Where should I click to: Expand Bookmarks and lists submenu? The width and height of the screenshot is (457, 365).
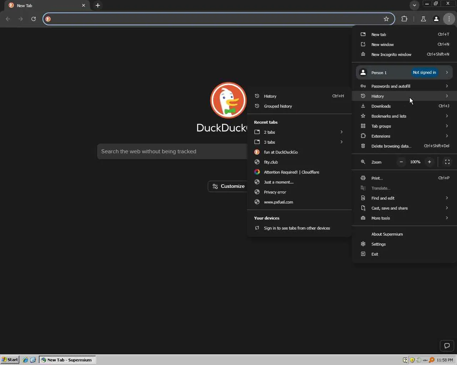pos(404,116)
